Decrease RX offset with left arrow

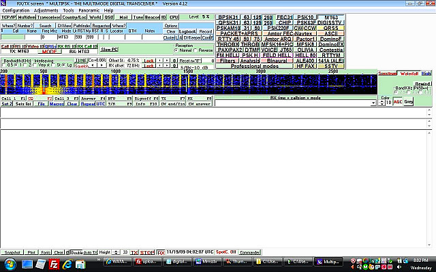click(159, 66)
